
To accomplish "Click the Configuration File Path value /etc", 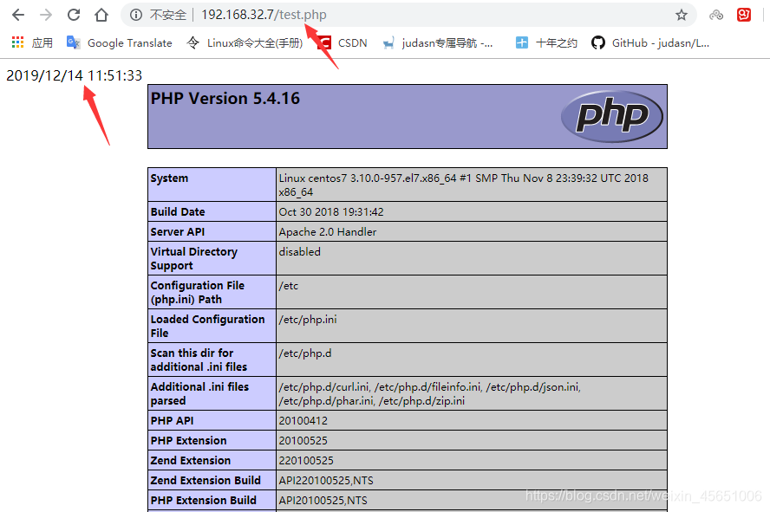I will point(288,285).
